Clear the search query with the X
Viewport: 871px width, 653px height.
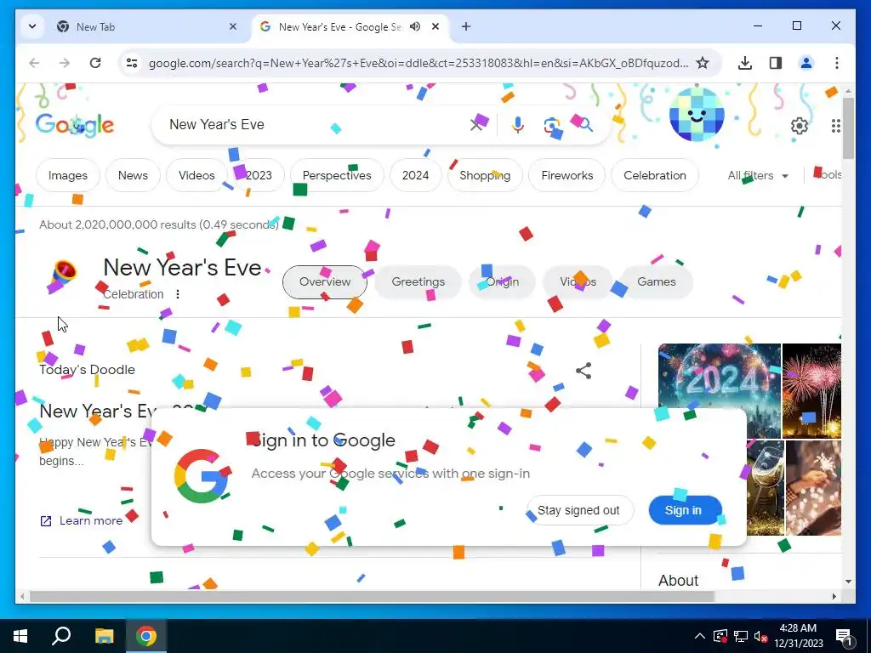[x=476, y=125]
